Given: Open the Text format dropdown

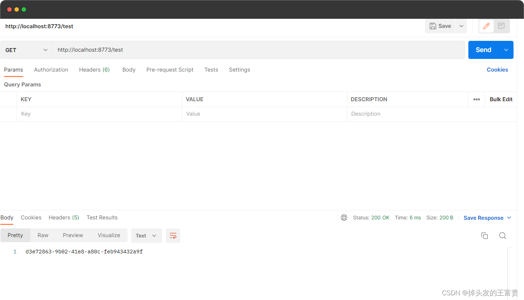Looking at the screenshot, I should click(x=146, y=236).
